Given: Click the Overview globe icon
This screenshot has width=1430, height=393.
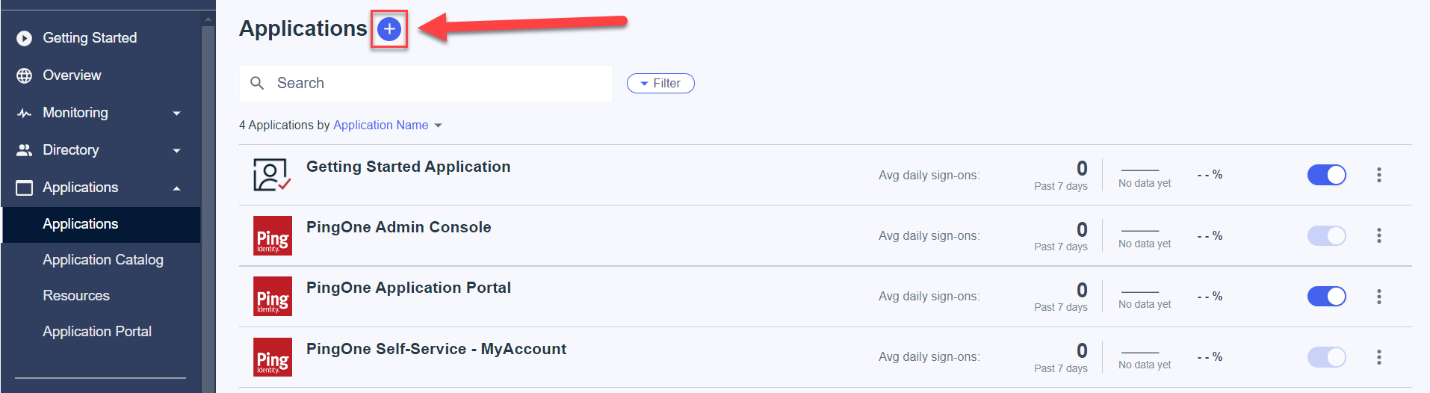Looking at the screenshot, I should point(25,75).
